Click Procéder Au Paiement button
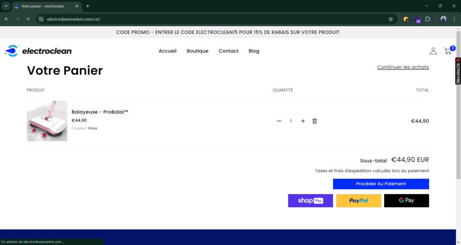The image size is (461, 245). [x=381, y=184]
